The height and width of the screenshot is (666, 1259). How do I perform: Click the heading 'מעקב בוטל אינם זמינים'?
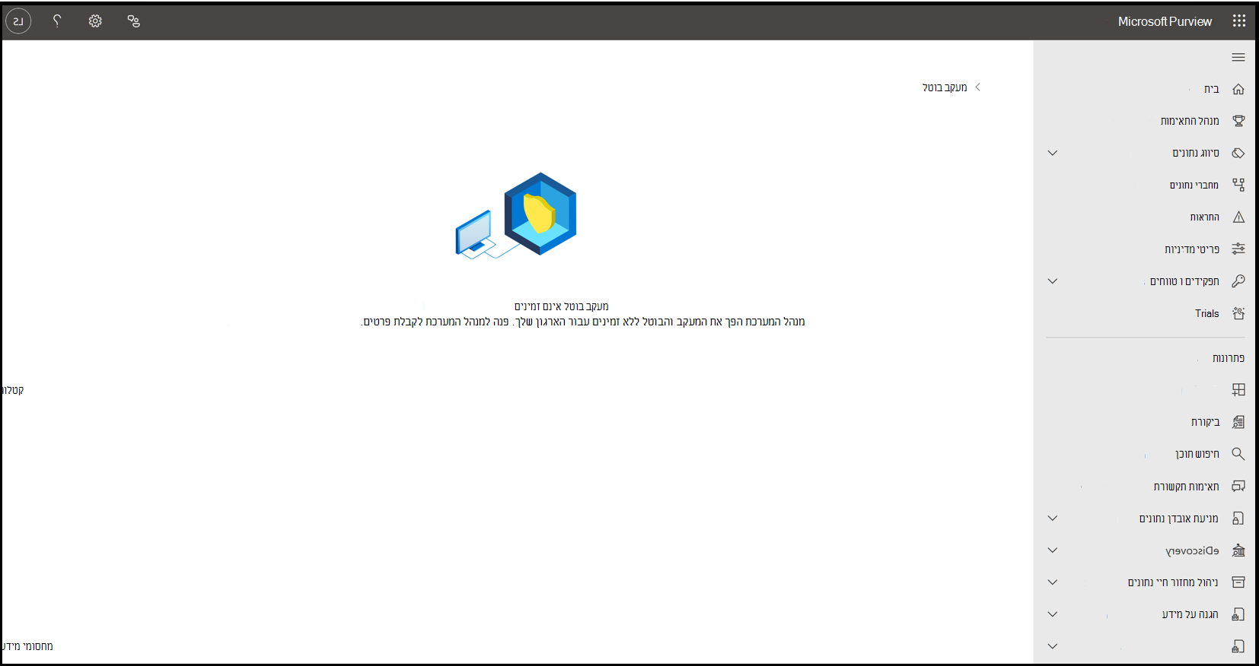(x=562, y=306)
